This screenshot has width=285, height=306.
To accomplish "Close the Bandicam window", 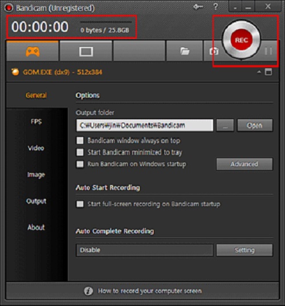I will pos(268,7).
